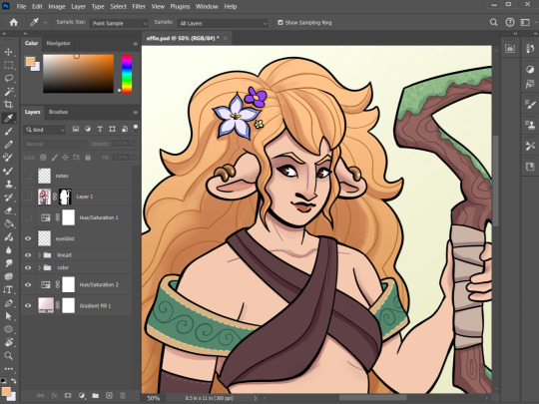Expand the color group
Image resolution: width=539 pixels, height=404 pixels.
tap(39, 267)
